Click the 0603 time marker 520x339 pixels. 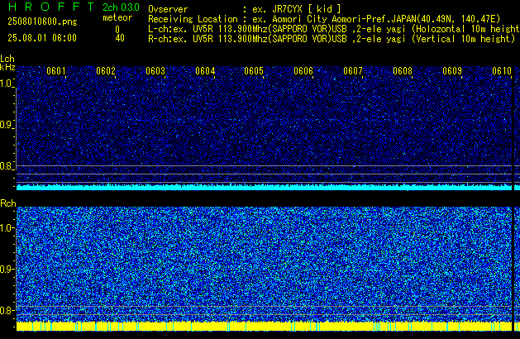[155, 71]
